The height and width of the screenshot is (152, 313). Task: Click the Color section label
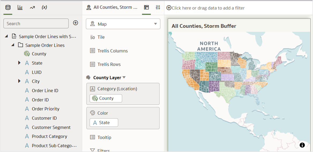point(103,113)
